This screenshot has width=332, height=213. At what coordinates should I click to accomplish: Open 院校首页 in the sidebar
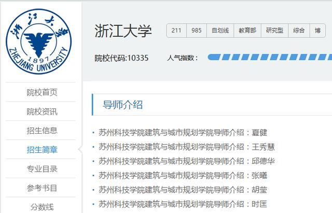coord(42,92)
